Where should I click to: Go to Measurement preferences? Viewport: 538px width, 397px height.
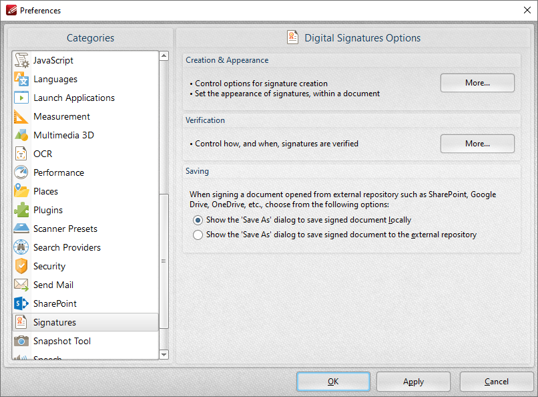86,116
